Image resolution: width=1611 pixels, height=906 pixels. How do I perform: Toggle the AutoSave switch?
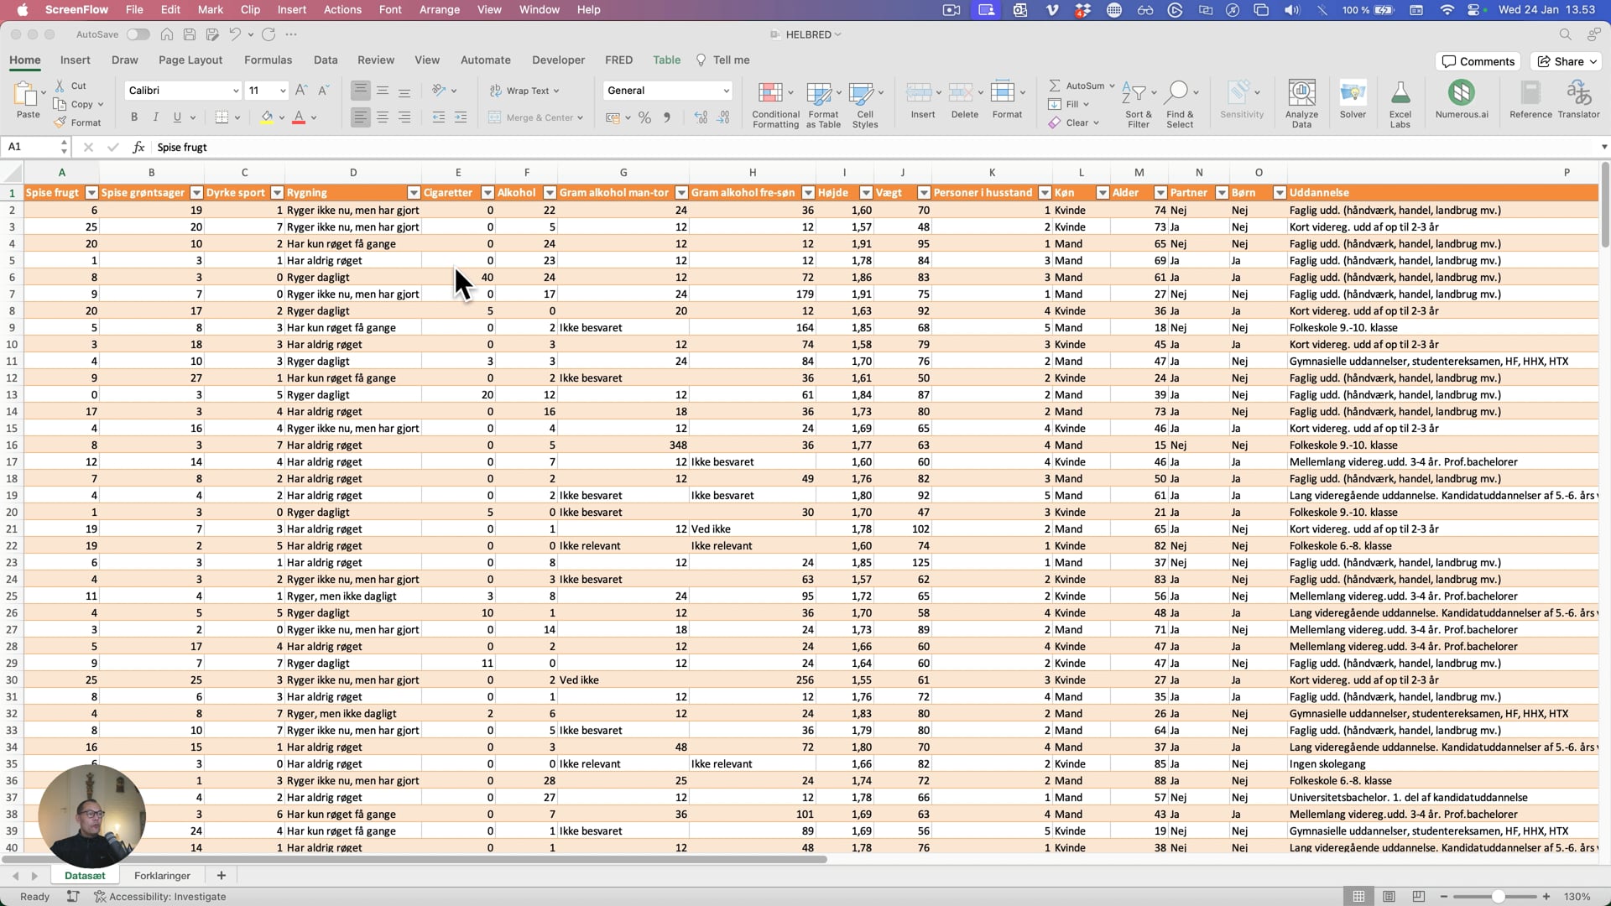coord(138,34)
